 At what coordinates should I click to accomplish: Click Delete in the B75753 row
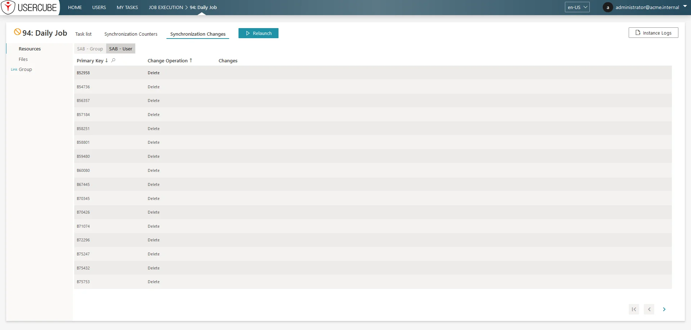point(153,282)
